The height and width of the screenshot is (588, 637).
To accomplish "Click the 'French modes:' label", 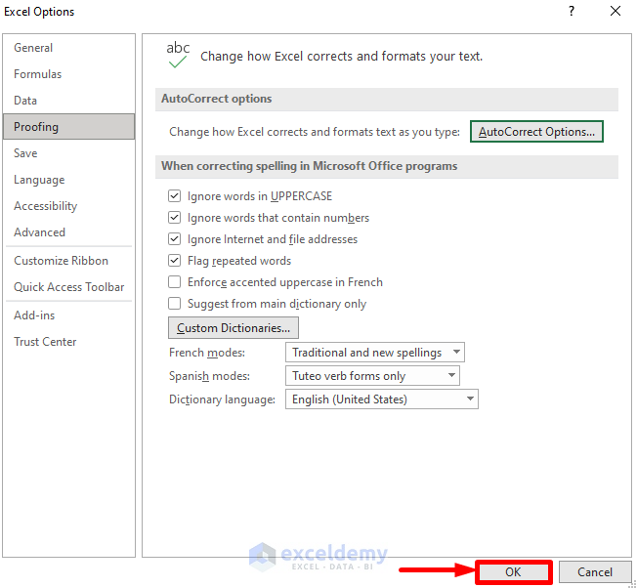I will 207,353.
